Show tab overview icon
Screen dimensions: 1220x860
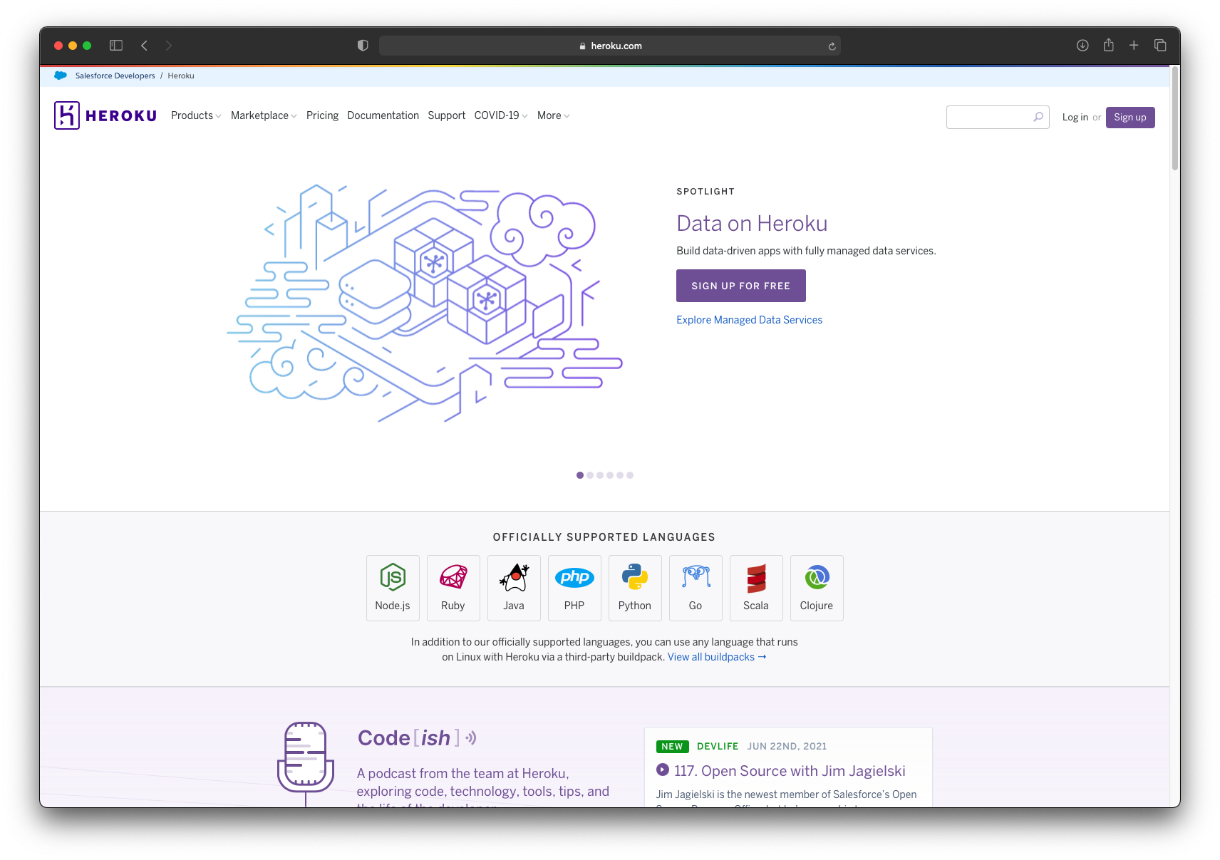point(1160,46)
